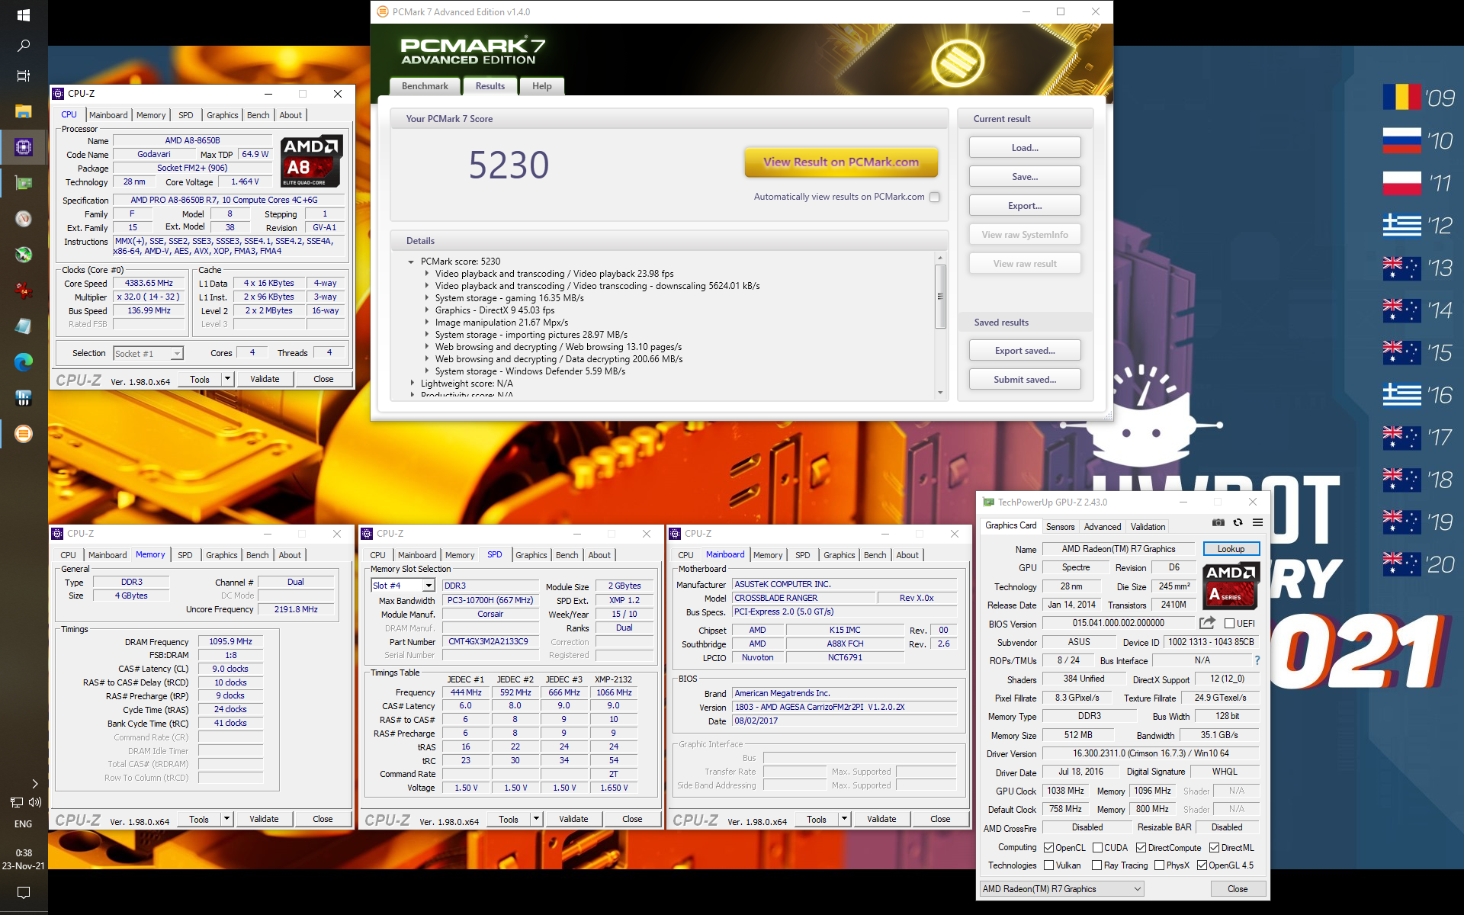Viewport: 1464px width, 915px height.
Task: Open the Validation tab in GPU-Z
Action: 1148,526
